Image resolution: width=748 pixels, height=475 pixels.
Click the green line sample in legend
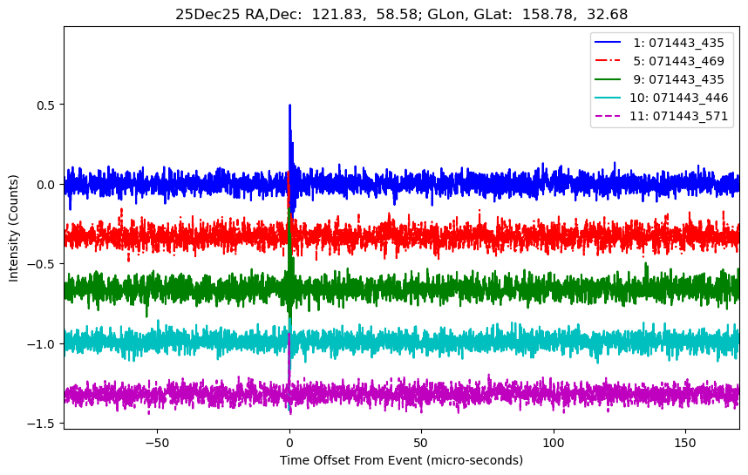608,78
